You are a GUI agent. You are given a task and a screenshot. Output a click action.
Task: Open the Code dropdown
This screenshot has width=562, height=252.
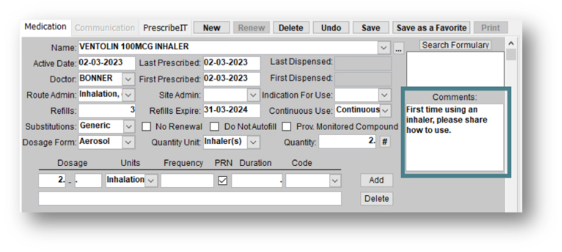(335, 181)
